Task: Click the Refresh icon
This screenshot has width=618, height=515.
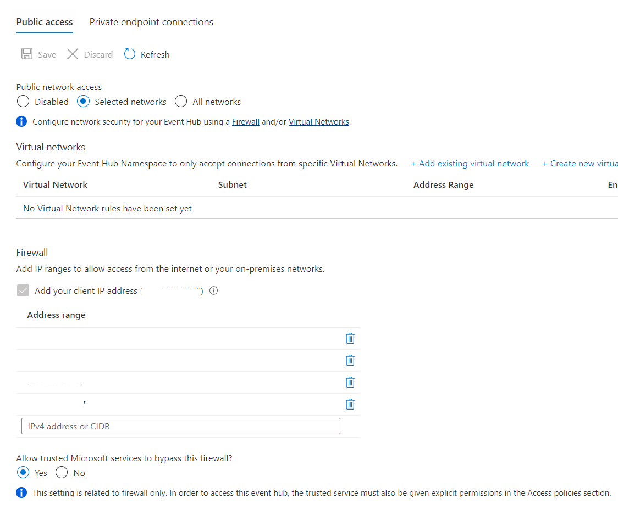Action: click(129, 54)
